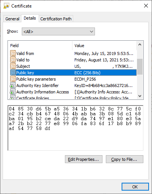
Task: Click the Certificate icon in title bar
Action: coord(6,6)
